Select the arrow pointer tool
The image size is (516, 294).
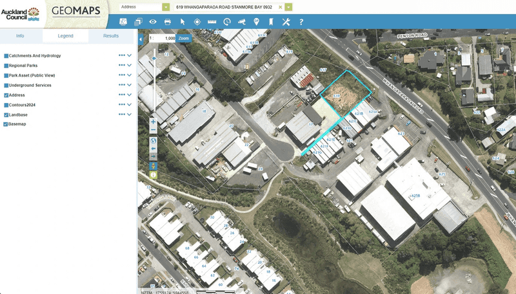click(x=183, y=22)
